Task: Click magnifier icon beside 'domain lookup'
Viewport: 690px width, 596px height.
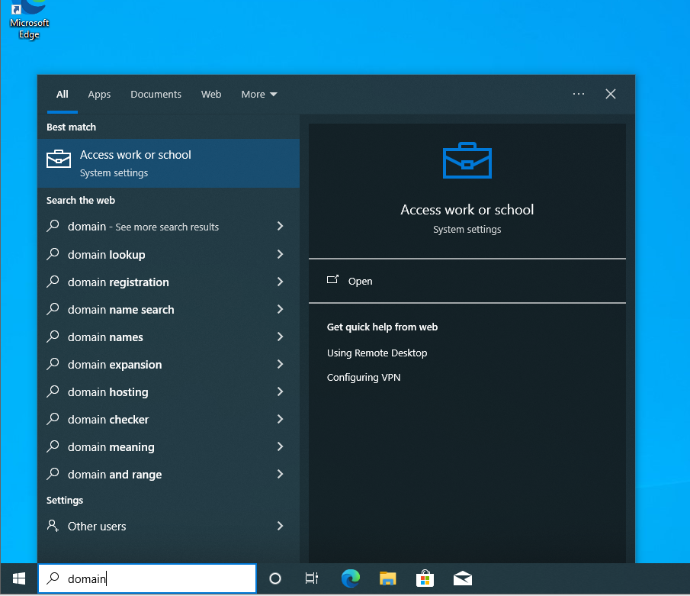Action: tap(53, 254)
